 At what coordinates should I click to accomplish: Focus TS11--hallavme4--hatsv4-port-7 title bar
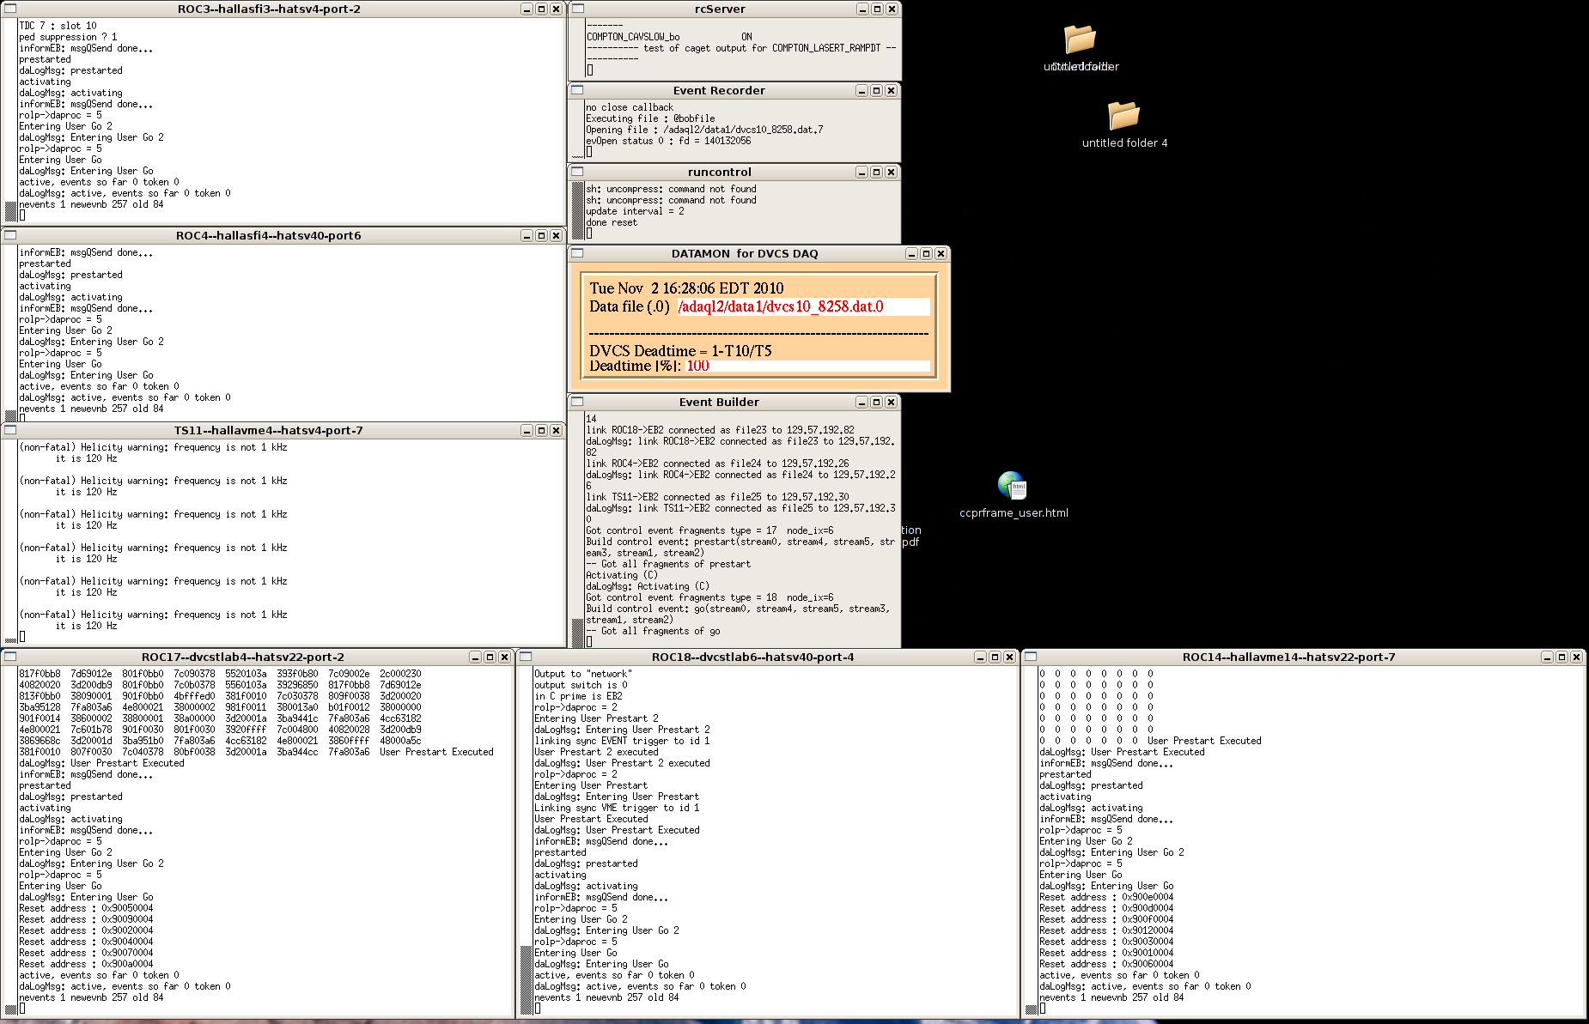tap(269, 430)
